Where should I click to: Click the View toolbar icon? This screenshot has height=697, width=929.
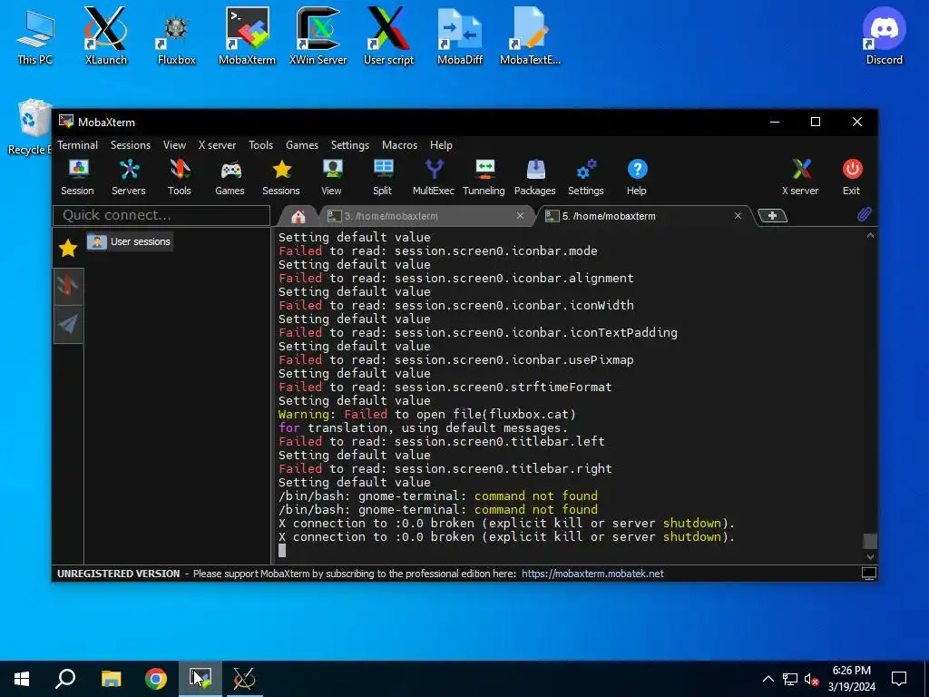tap(332, 177)
